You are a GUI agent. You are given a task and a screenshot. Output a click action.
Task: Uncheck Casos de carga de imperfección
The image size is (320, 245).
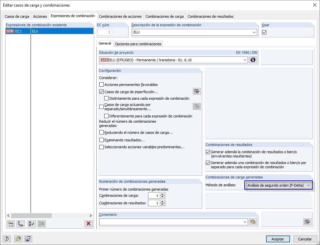click(x=101, y=92)
